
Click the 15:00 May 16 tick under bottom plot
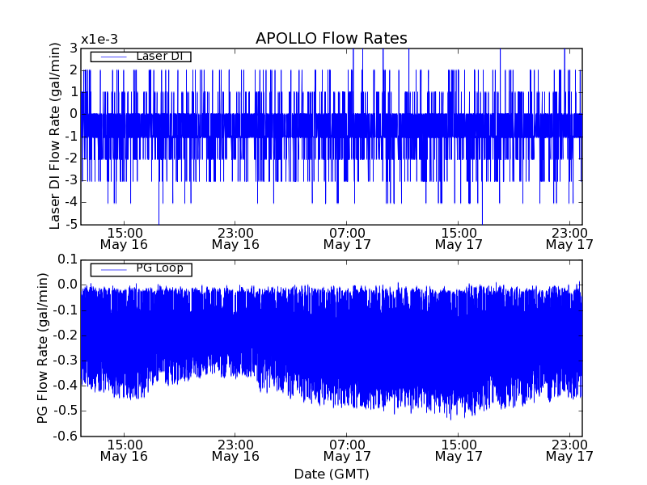pyautogui.click(x=124, y=449)
